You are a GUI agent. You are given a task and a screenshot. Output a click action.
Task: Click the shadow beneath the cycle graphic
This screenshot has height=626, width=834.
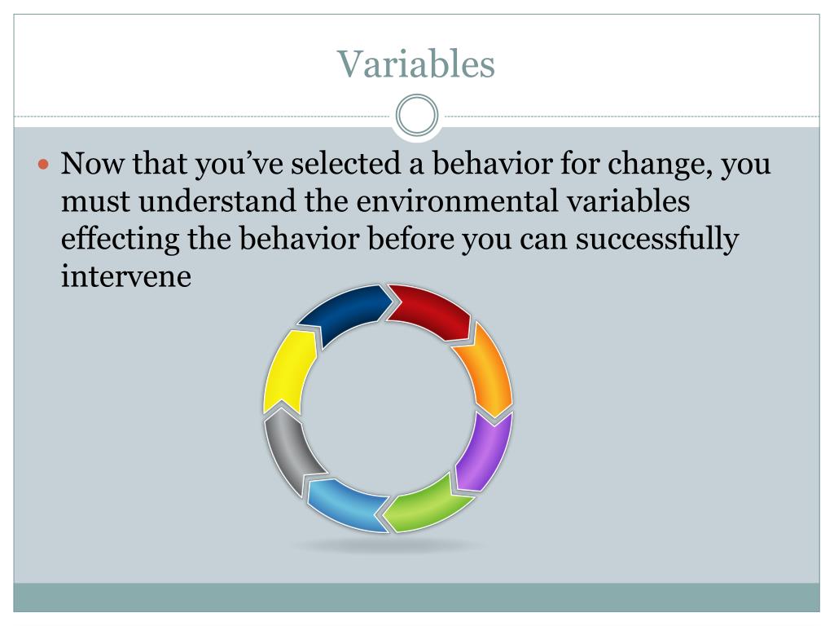click(388, 545)
